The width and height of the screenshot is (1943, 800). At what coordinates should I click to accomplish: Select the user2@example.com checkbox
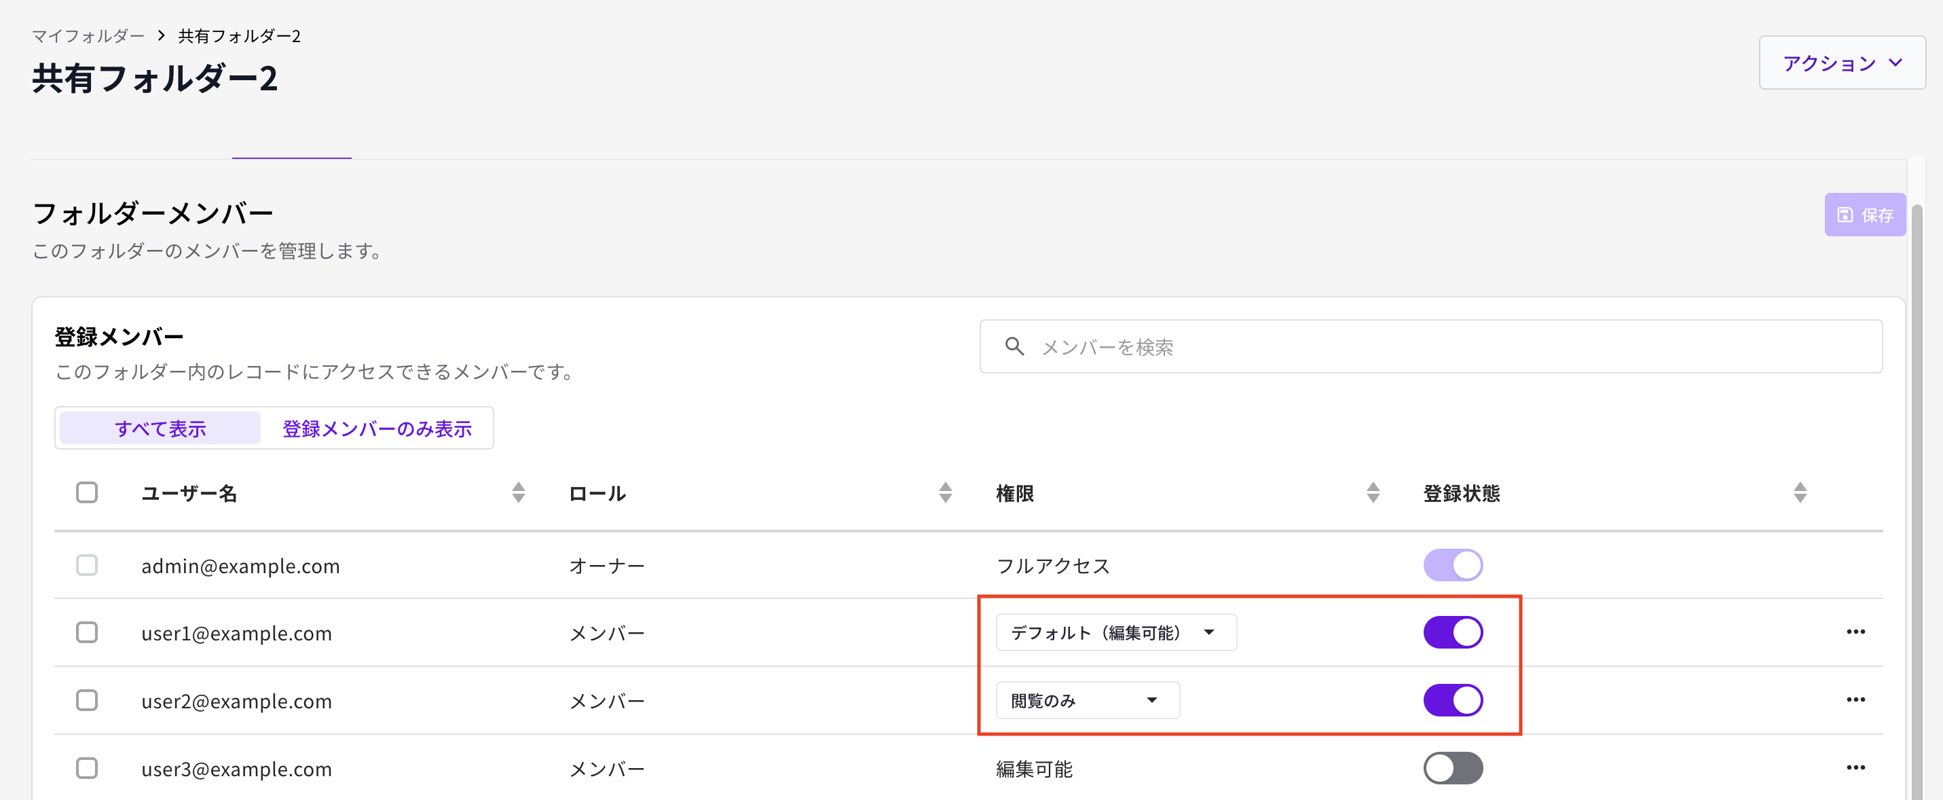tap(87, 700)
